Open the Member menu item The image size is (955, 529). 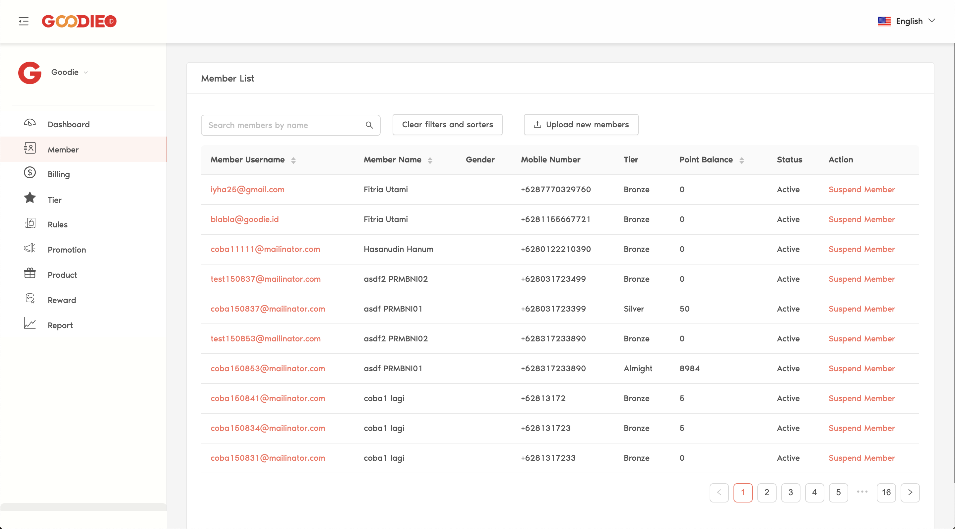[x=63, y=150]
